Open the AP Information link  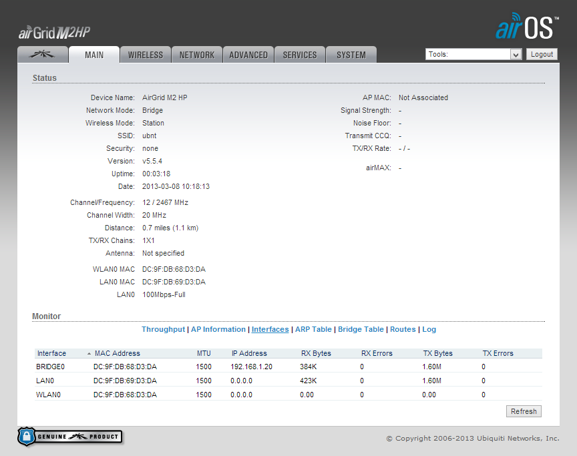[218, 329]
